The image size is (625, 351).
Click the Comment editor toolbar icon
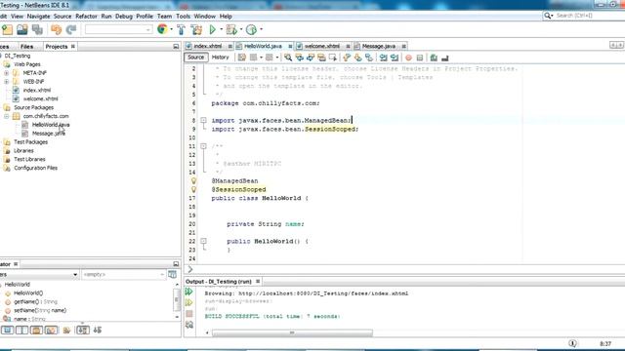434,58
